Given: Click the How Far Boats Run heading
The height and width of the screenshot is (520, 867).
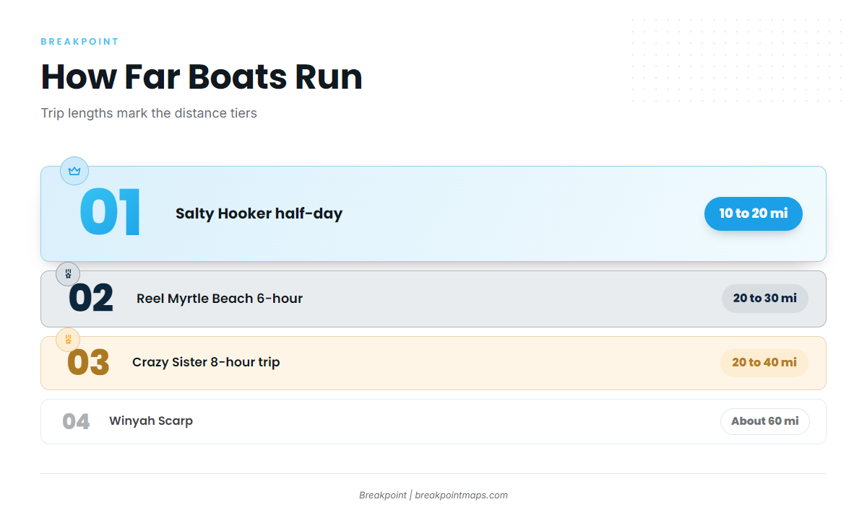Looking at the screenshot, I should [x=202, y=77].
